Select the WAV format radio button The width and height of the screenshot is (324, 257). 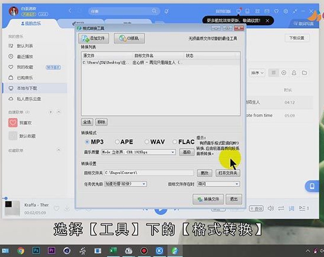147,142
